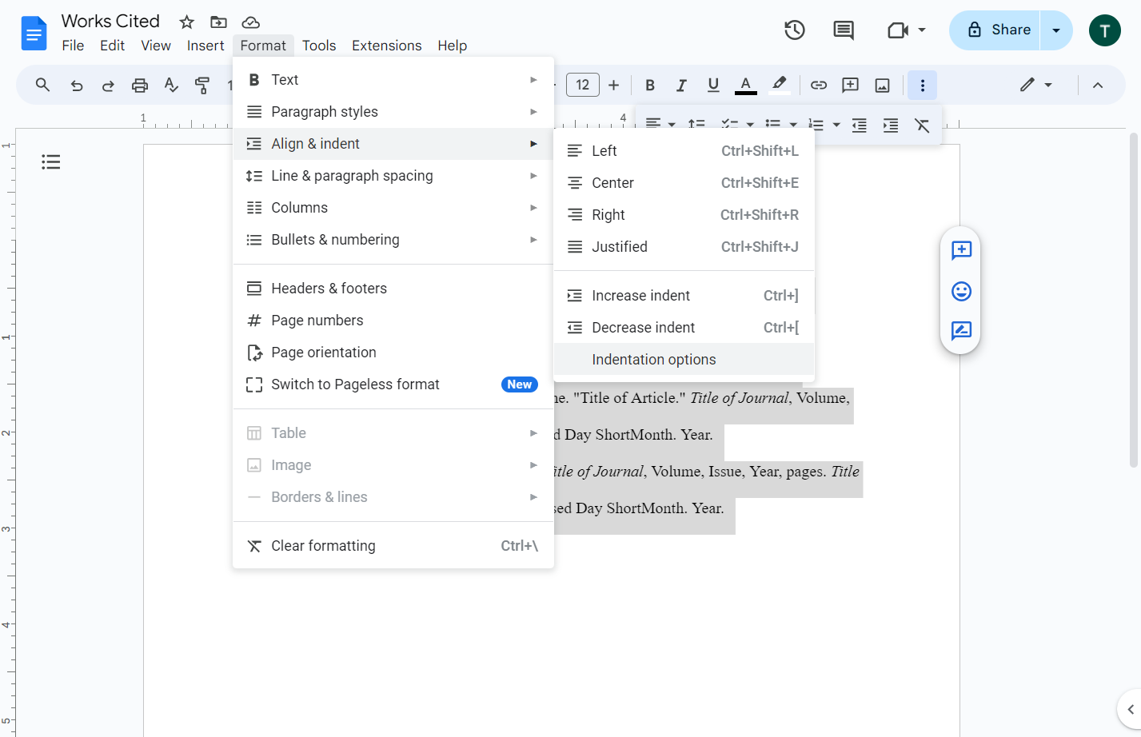The height and width of the screenshot is (737, 1141).
Task: Open the comment history panel
Action: 844,30
